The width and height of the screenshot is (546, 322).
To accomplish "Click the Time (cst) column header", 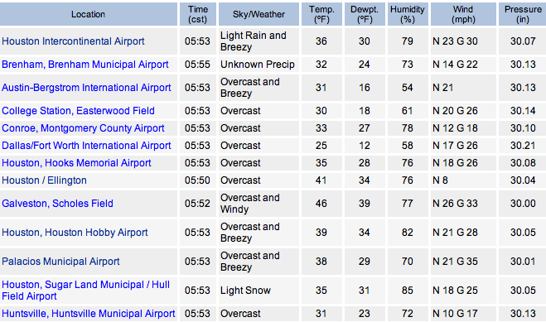I will click(198, 14).
